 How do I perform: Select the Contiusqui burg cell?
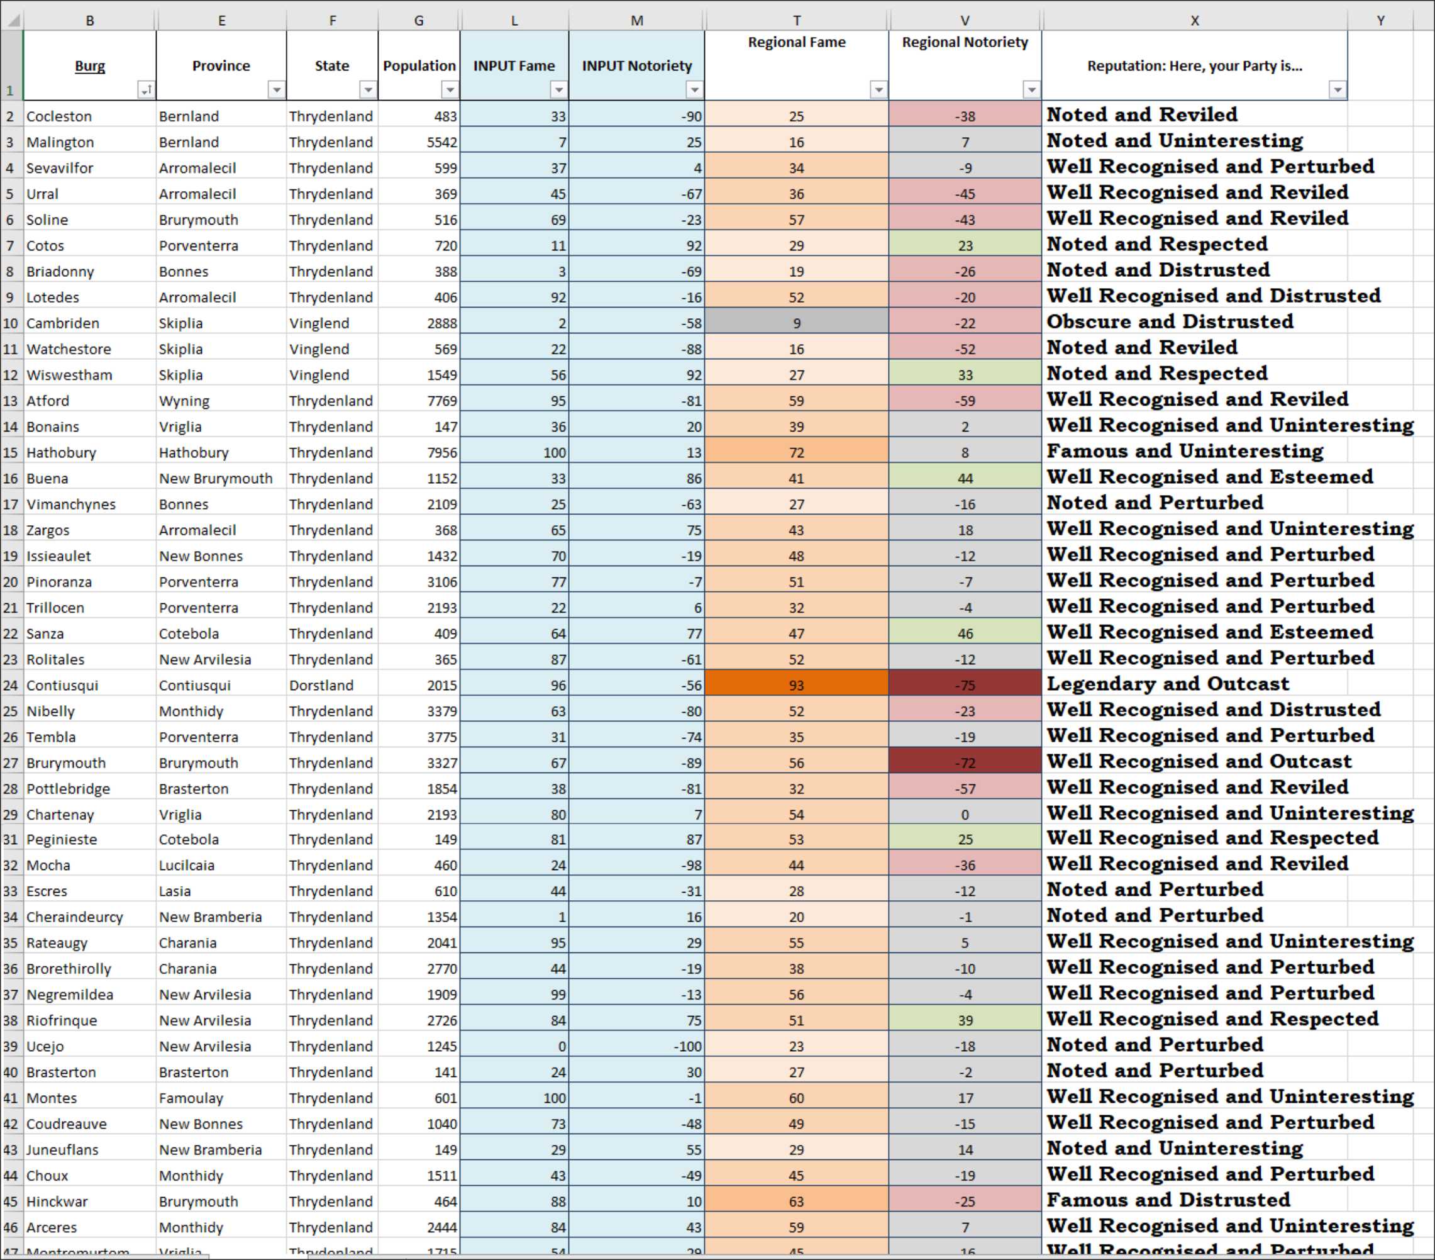pyautogui.click(x=90, y=686)
